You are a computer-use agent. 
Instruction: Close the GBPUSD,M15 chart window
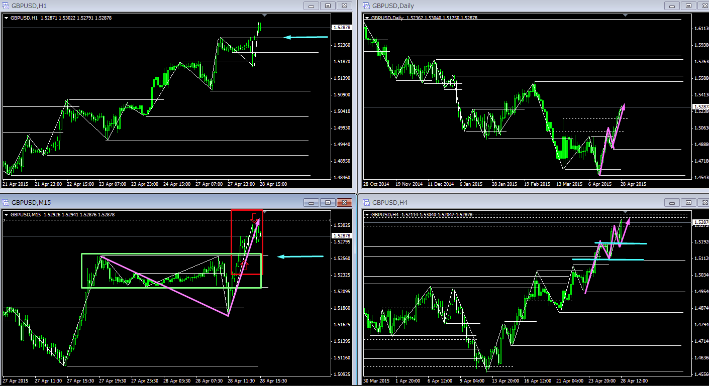(x=344, y=202)
